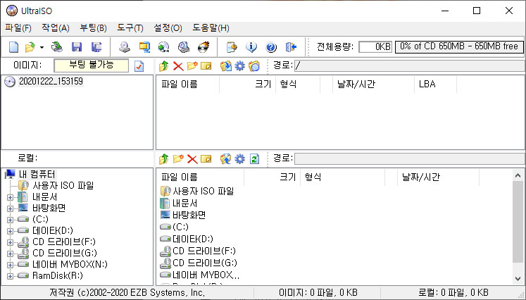Click the Convert image toolbar icon
Viewport: 526px width, 300px height.
tap(144, 47)
